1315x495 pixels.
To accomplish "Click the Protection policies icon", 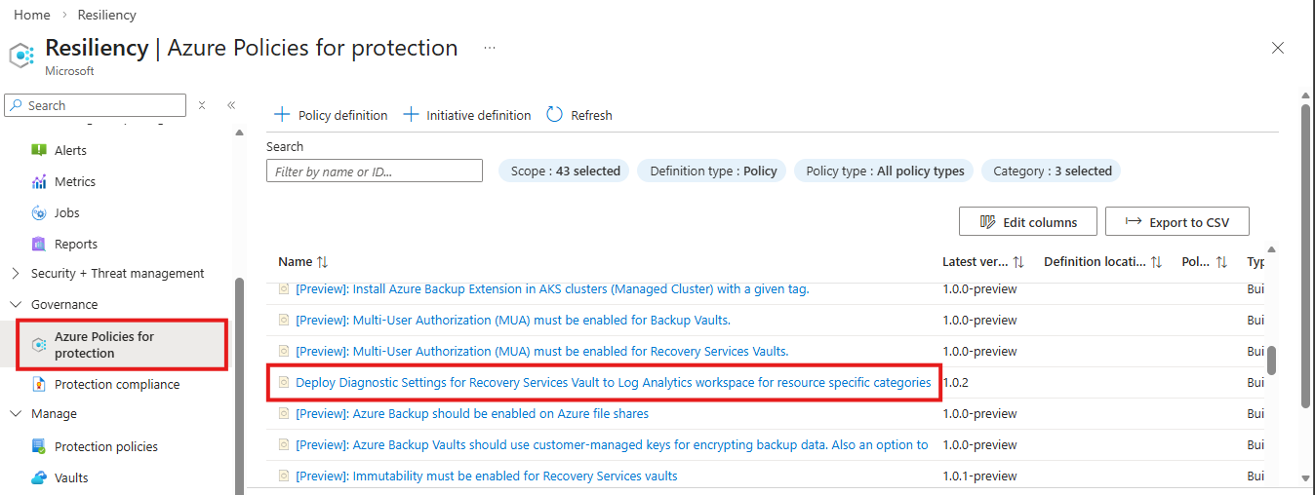I will pyautogui.click(x=39, y=446).
